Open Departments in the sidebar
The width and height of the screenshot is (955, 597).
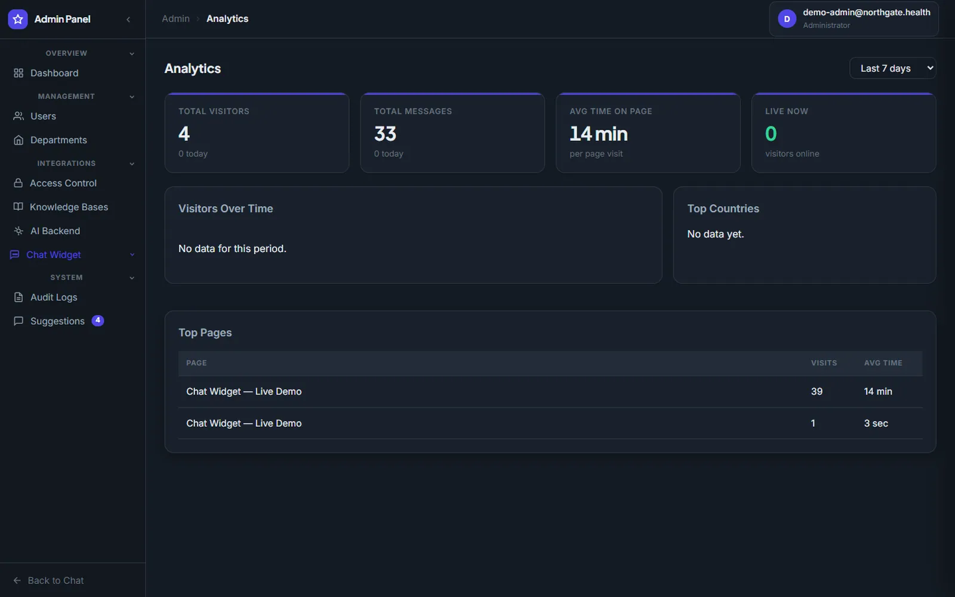(x=72, y=140)
